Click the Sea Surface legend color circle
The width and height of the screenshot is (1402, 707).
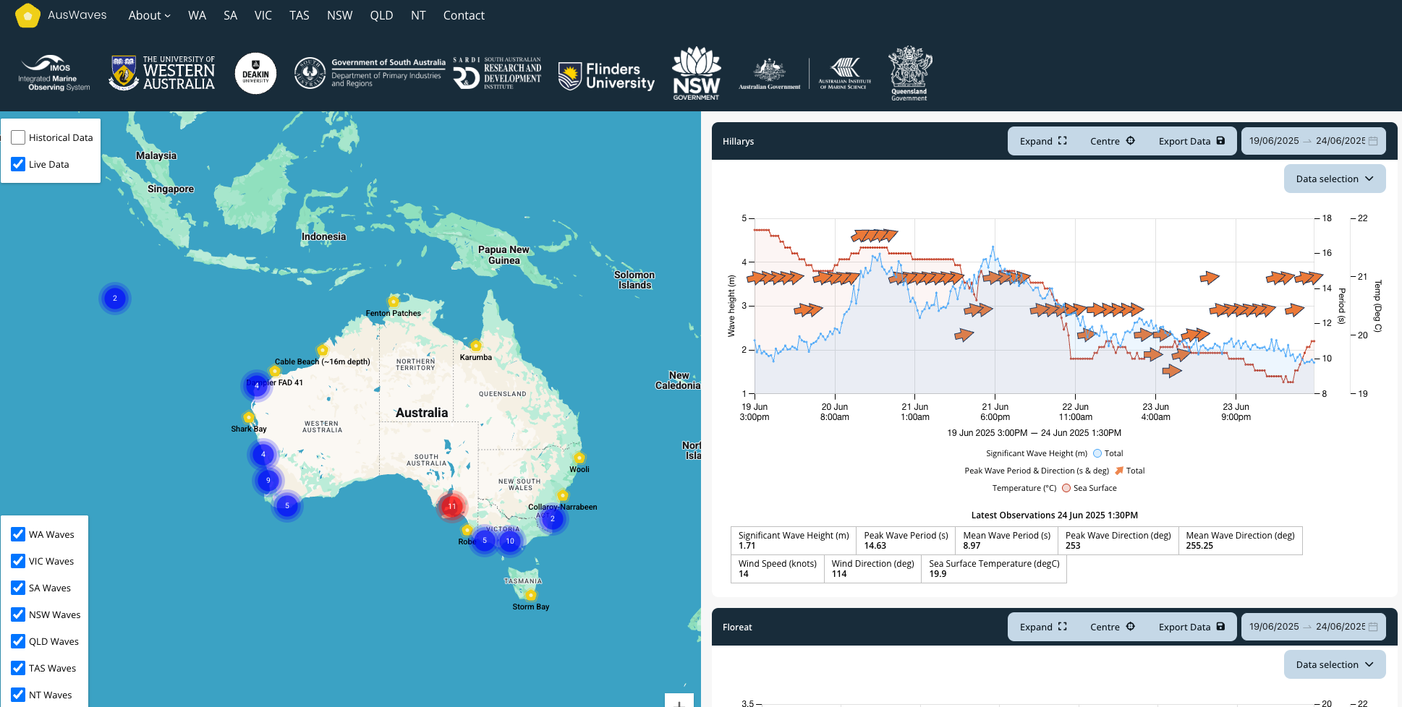coord(1066,488)
